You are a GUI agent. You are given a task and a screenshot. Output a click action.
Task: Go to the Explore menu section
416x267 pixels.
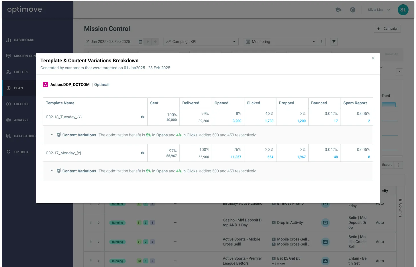pyautogui.click(x=21, y=72)
